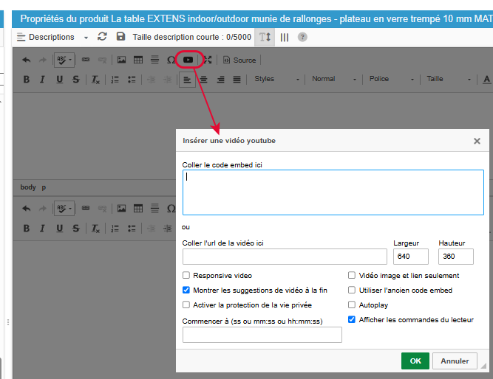This screenshot has height=379, width=493.
Task: Enable the Responsive video checkbox
Action: pos(186,276)
